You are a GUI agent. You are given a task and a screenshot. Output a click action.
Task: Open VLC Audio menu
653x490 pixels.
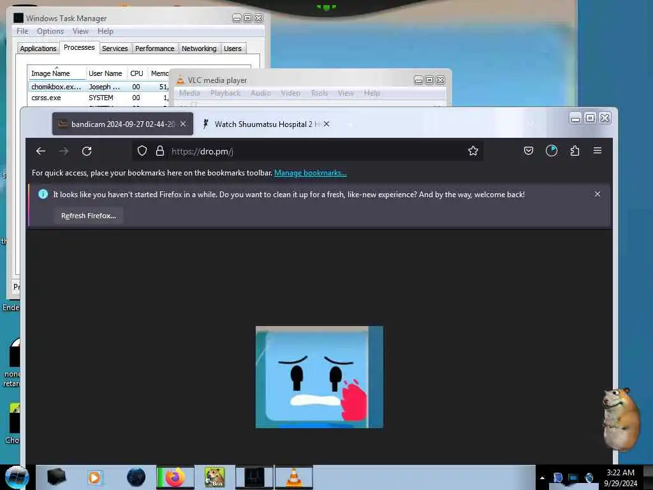click(x=261, y=93)
